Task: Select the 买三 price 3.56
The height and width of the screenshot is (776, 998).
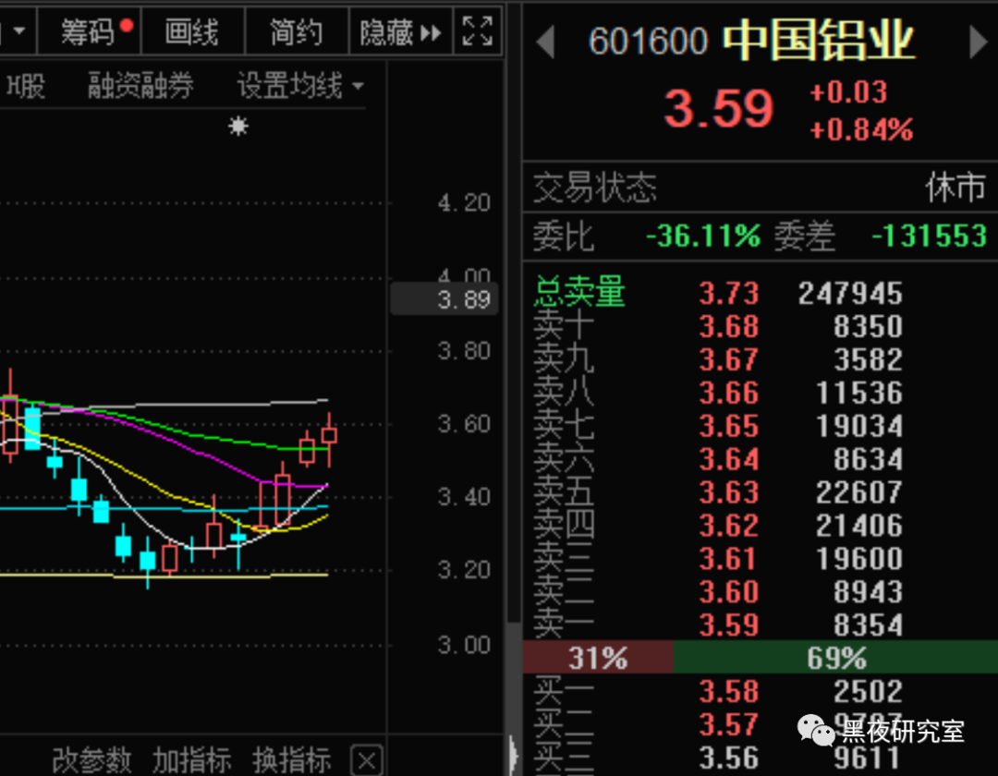Action: [x=729, y=758]
